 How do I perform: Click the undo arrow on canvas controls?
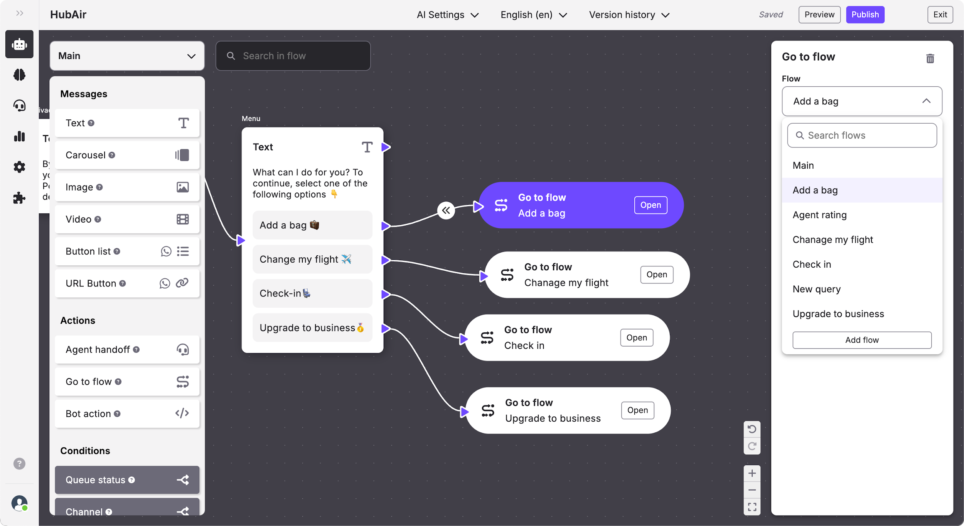click(752, 429)
